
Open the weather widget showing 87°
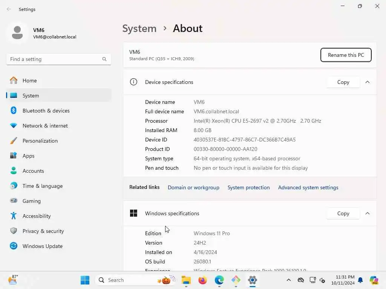coord(13,280)
